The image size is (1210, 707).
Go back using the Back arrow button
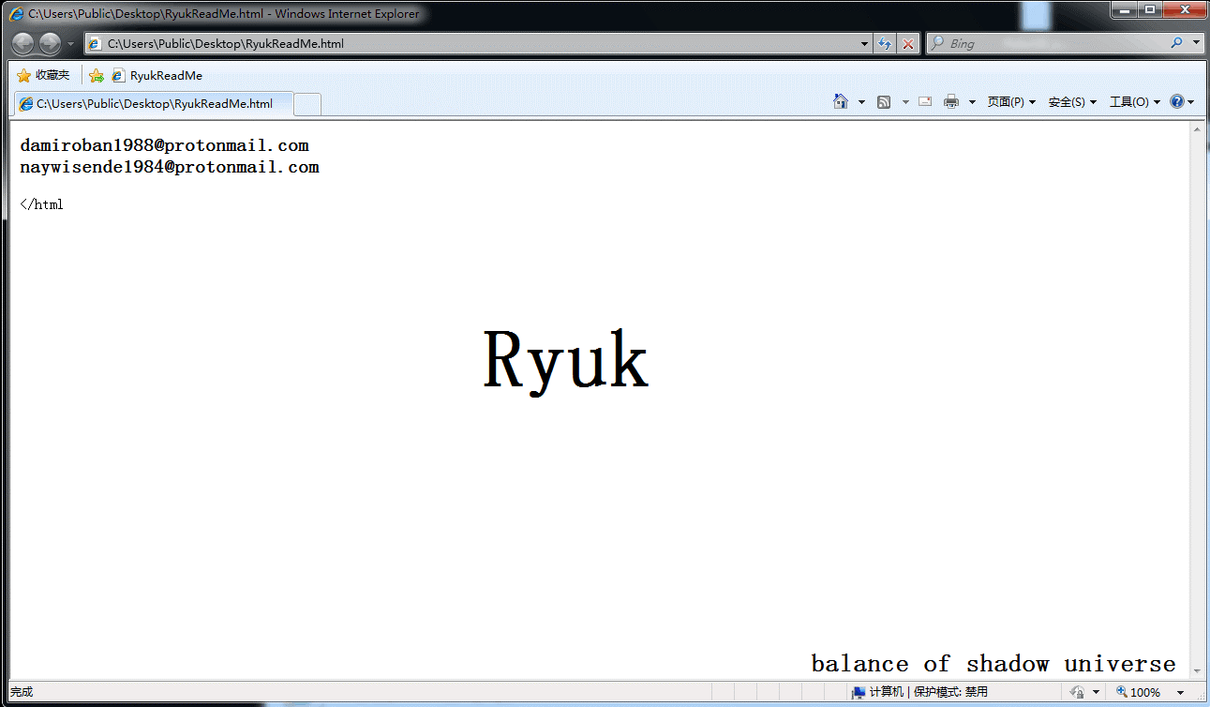click(x=23, y=43)
